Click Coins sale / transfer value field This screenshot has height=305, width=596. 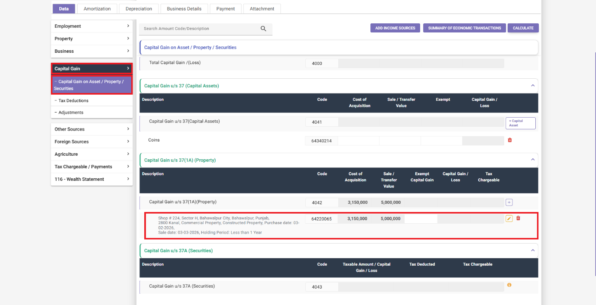coord(400,141)
